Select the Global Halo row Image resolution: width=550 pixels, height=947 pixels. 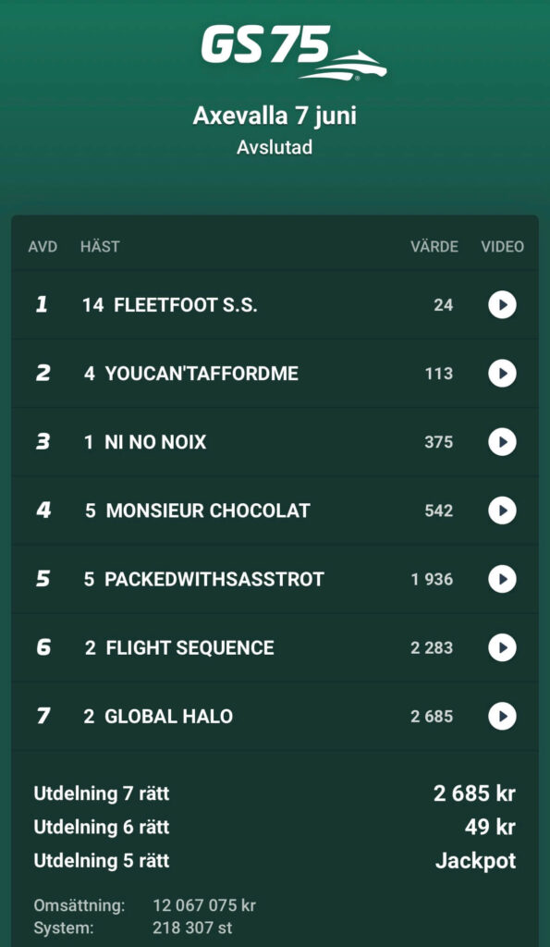pos(275,717)
